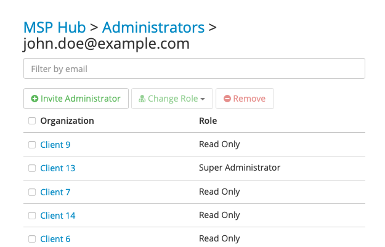Tick the Client 6 checkbox
This screenshot has width=385, height=247.
32,239
